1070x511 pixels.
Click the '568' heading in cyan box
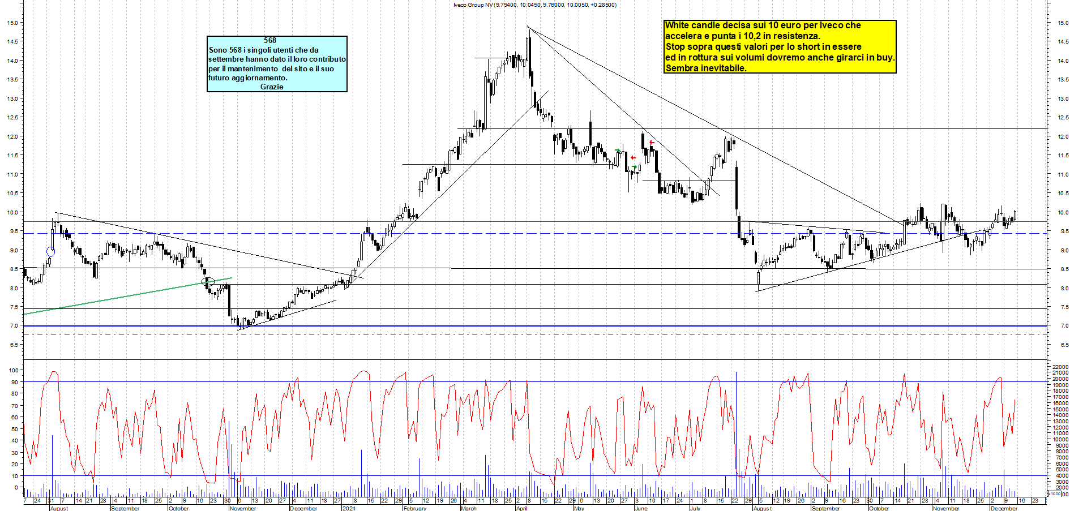270,40
